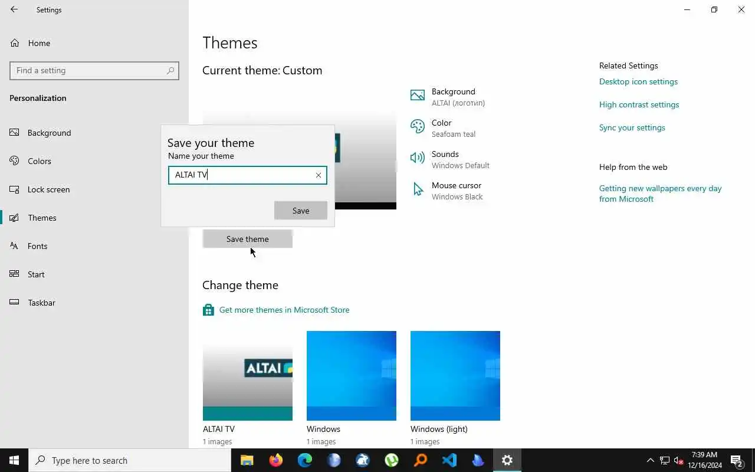The width and height of the screenshot is (755, 472).
Task: Open the blue flame-shaped taskbar app
Action: tap(478, 460)
